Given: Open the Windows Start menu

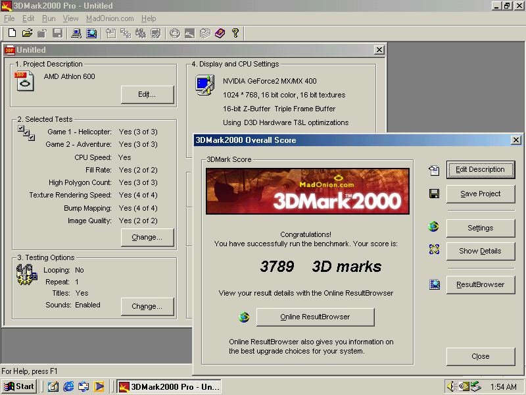Looking at the screenshot, I should 19,386.
